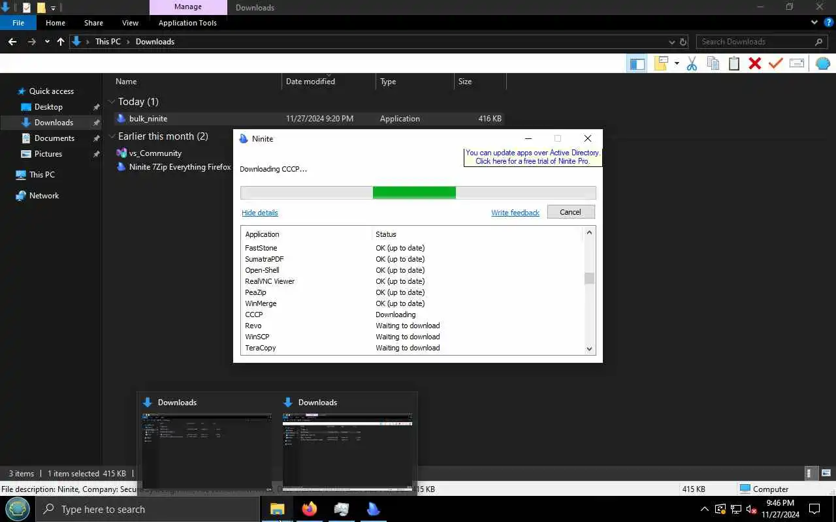
Task: Open address bar history dropdown
Action: [673, 42]
